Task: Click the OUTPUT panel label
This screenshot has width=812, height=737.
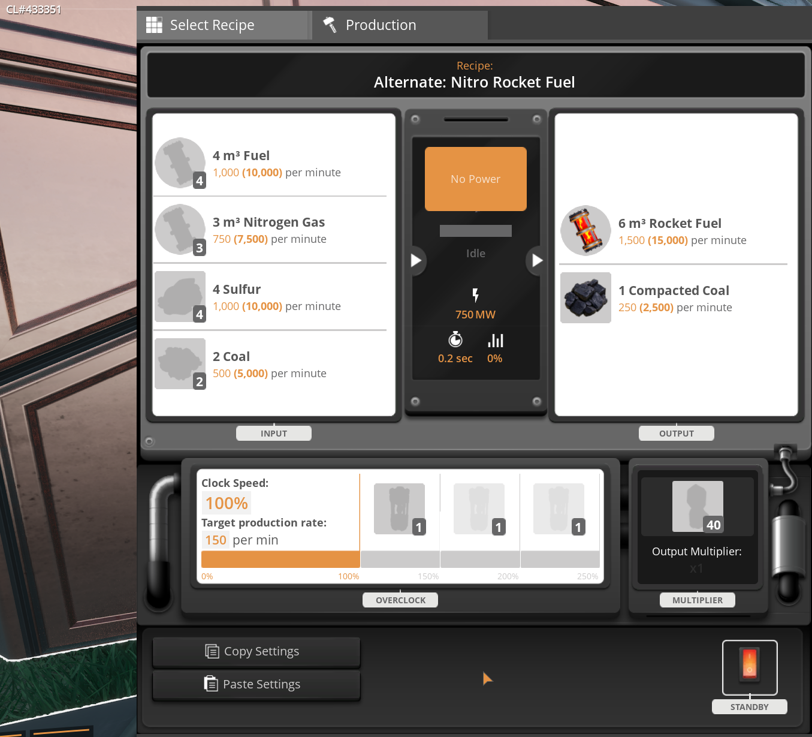Action: pyautogui.click(x=677, y=434)
